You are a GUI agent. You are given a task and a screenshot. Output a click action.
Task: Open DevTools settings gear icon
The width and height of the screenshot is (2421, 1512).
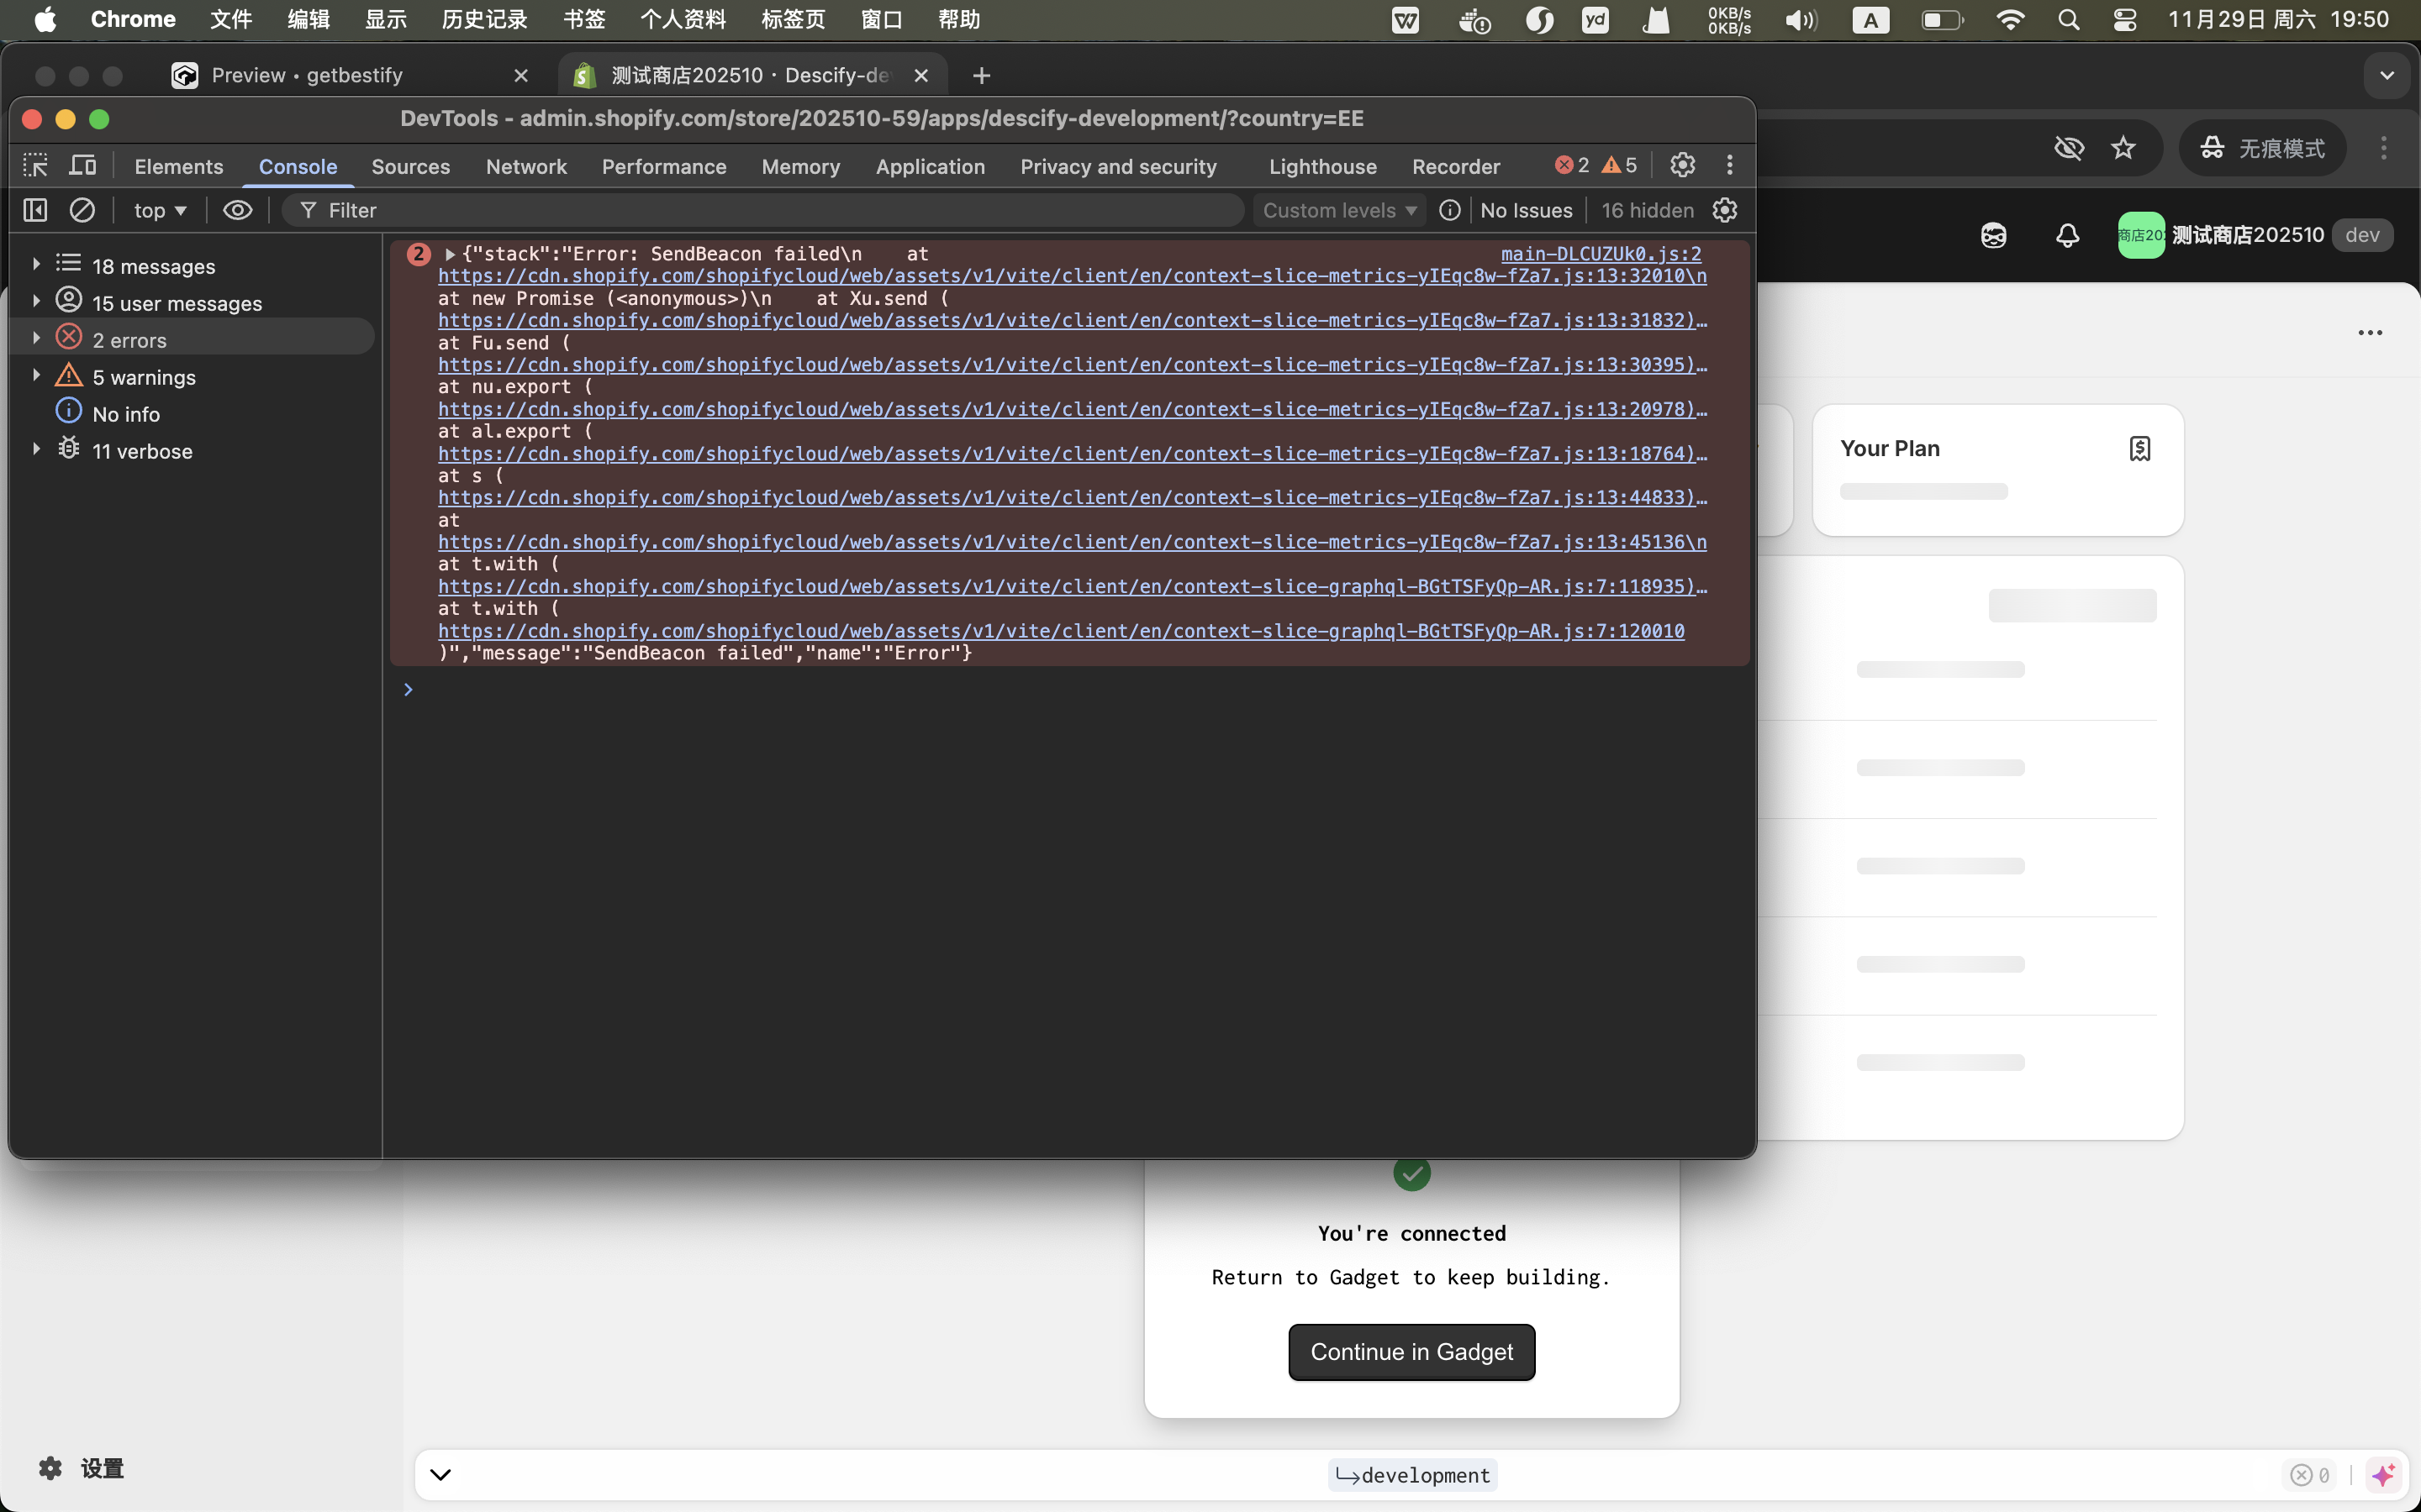(1683, 165)
